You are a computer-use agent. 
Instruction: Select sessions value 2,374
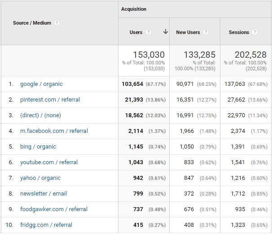point(238,131)
